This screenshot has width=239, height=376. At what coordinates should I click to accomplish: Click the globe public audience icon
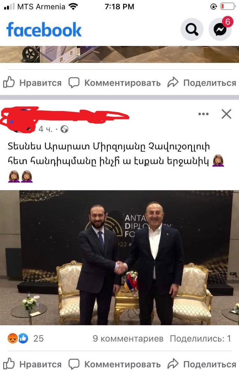coord(64,129)
